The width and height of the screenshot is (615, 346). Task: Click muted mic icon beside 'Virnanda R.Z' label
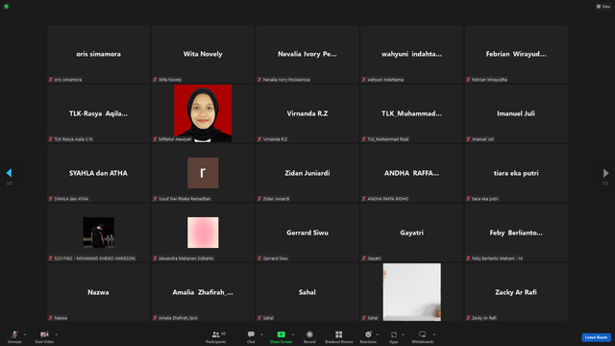pyautogui.click(x=259, y=138)
